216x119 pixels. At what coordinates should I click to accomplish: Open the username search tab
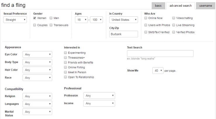point(206,6)
